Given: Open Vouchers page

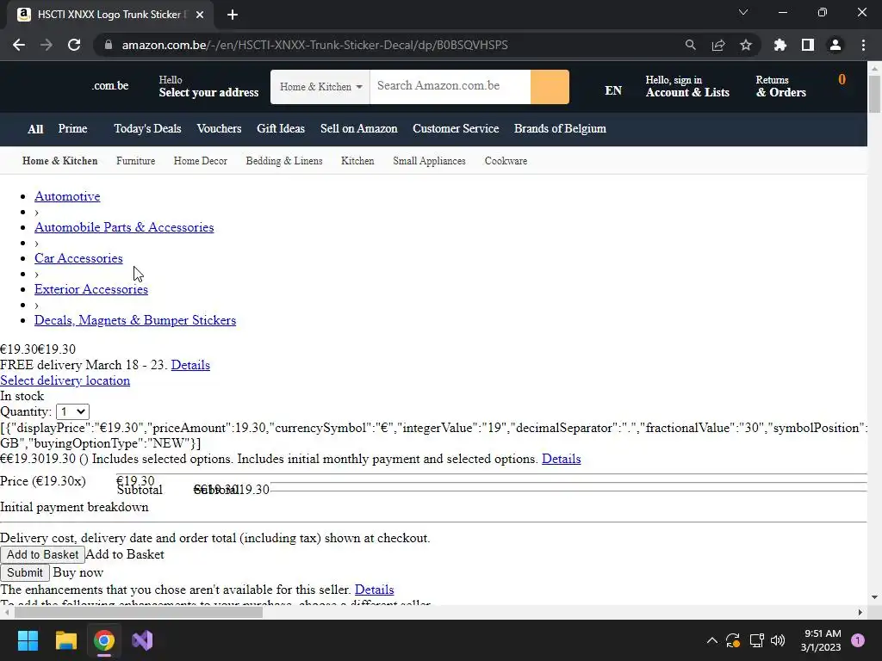Looking at the screenshot, I should (219, 129).
